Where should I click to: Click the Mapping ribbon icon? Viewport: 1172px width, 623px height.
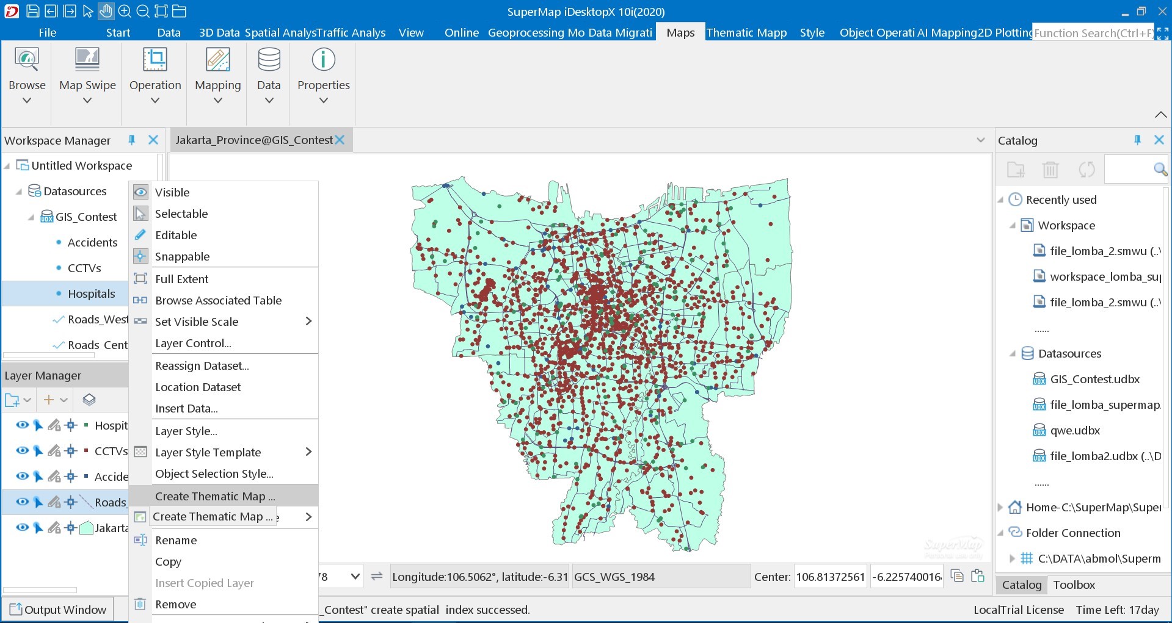point(218,60)
